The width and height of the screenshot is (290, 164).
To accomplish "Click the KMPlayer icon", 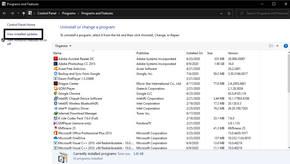I will click(x=55, y=123).
